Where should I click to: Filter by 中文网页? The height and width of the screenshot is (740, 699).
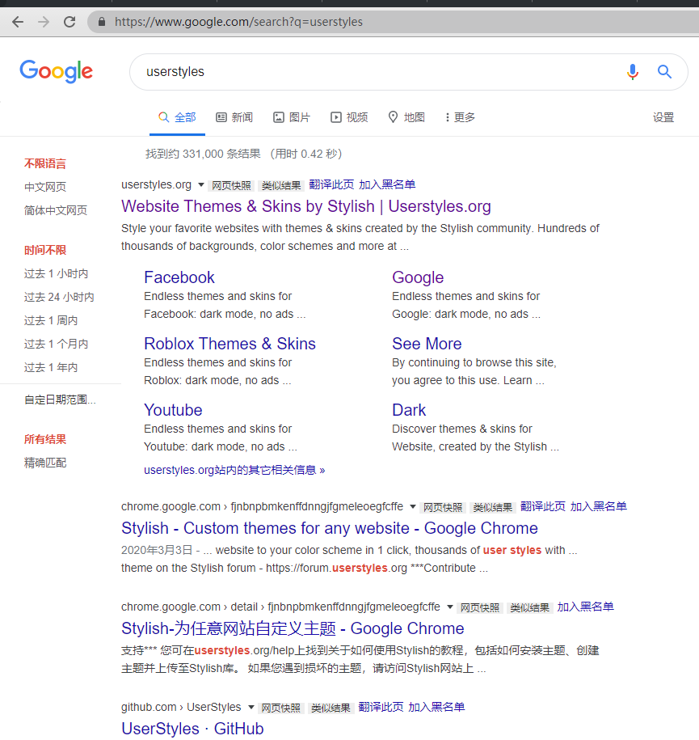[x=45, y=187]
